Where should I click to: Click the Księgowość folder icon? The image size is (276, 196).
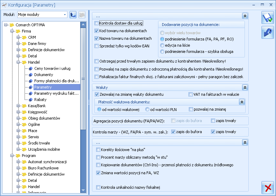point(24,112)
